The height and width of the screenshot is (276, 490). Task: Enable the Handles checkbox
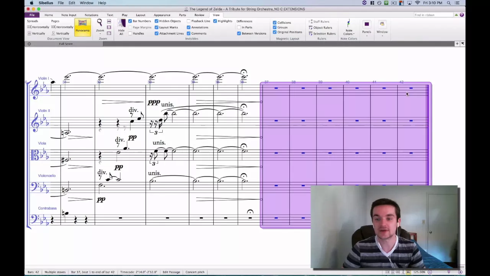click(130, 33)
